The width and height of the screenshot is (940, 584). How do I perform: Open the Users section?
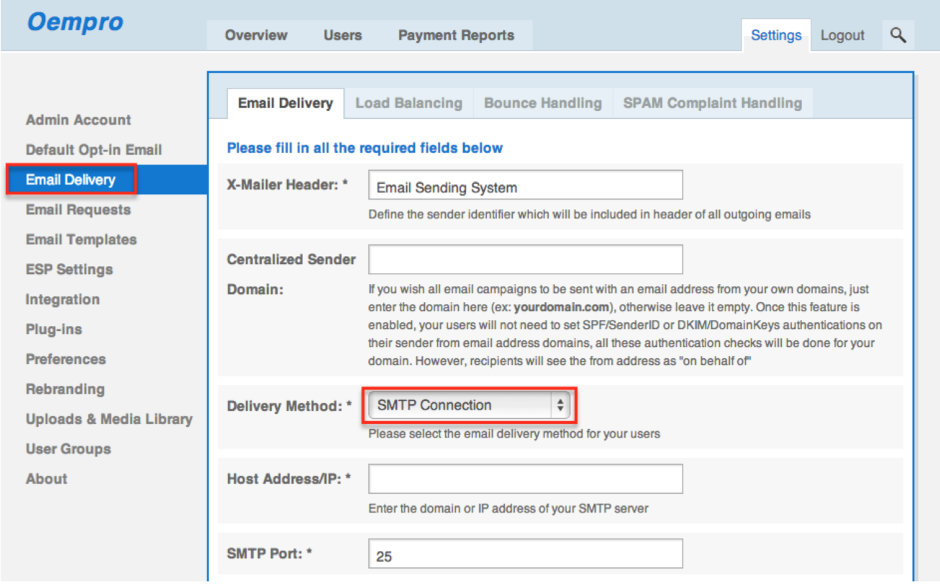pos(343,35)
